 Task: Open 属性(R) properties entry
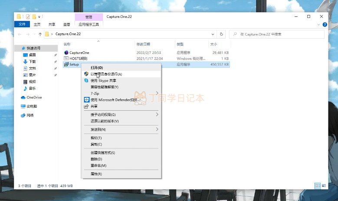pos(121,174)
